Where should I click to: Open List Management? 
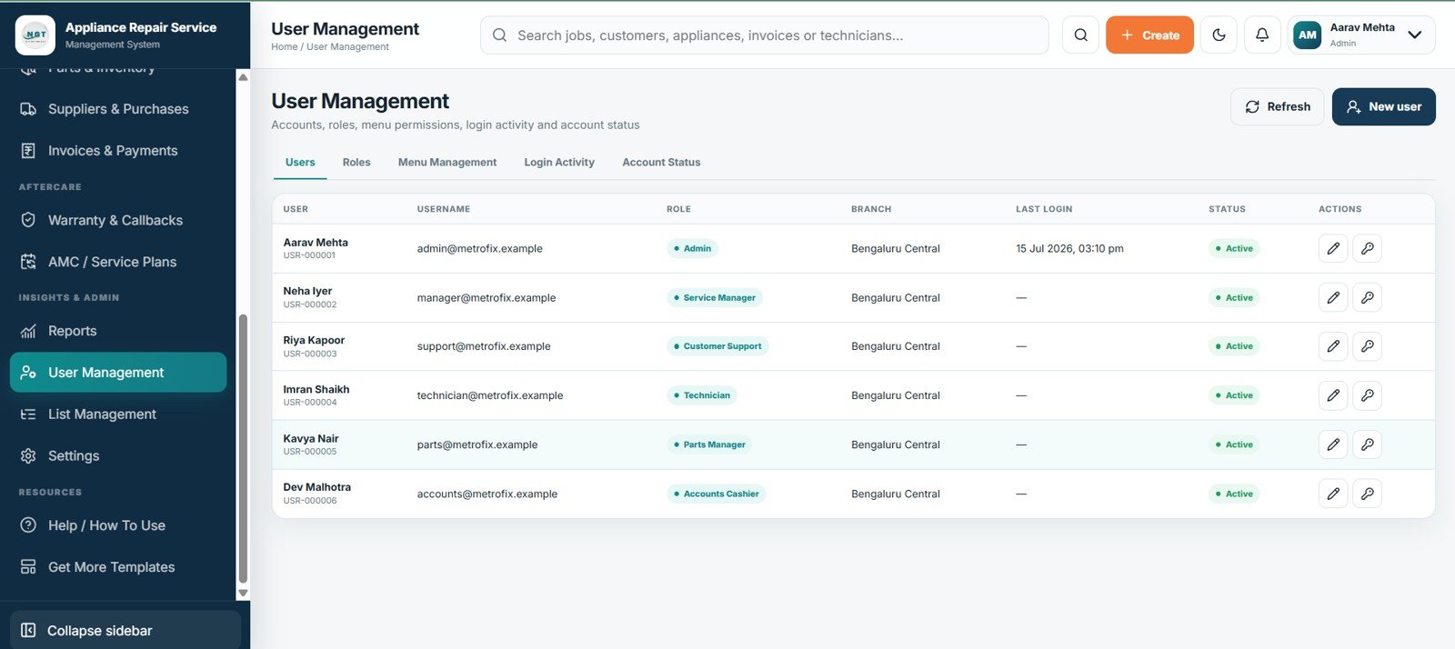click(x=118, y=414)
